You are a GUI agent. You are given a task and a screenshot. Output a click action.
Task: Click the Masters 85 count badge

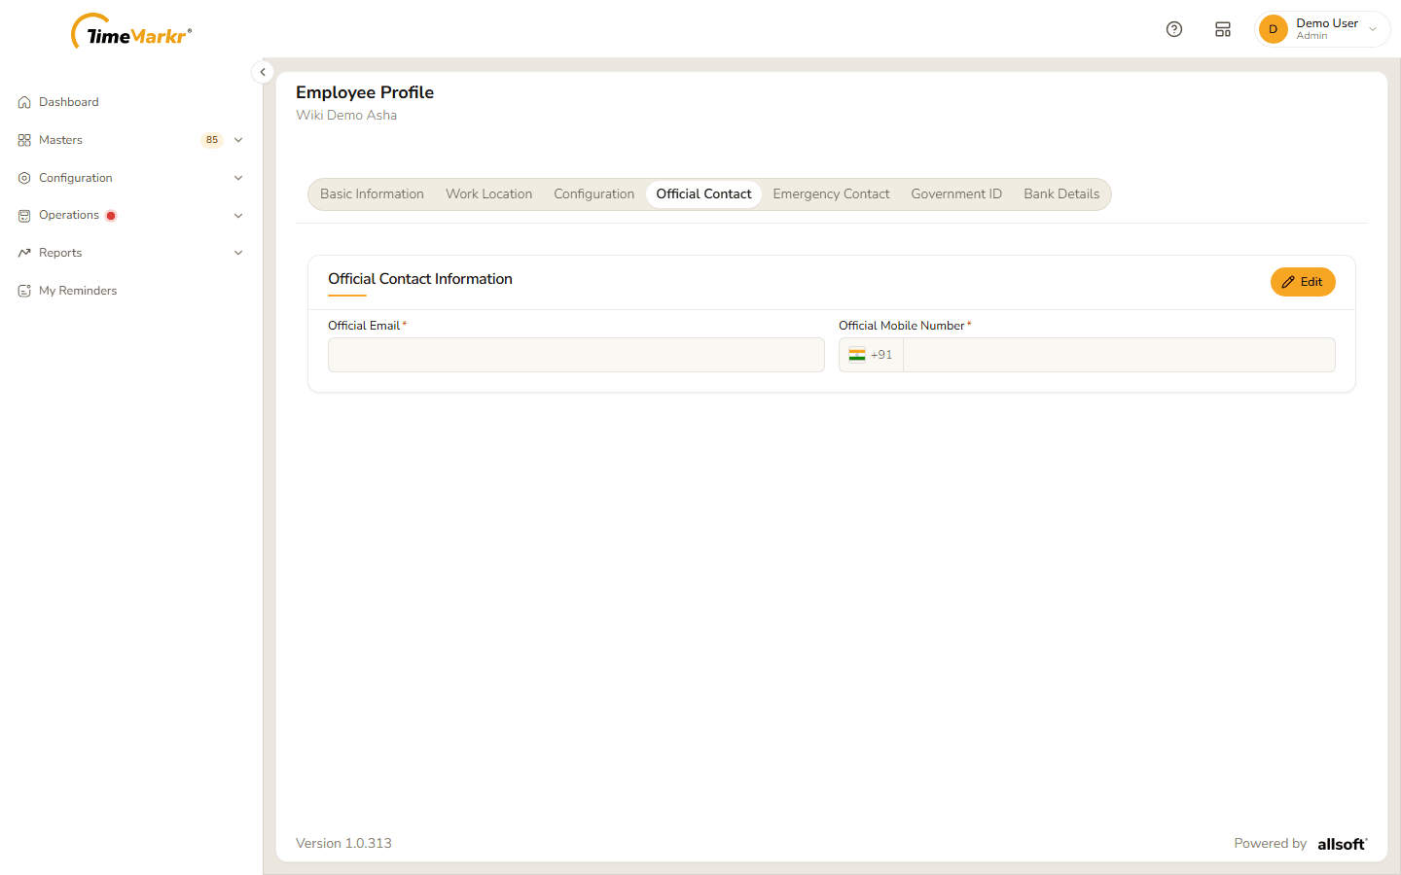point(212,140)
